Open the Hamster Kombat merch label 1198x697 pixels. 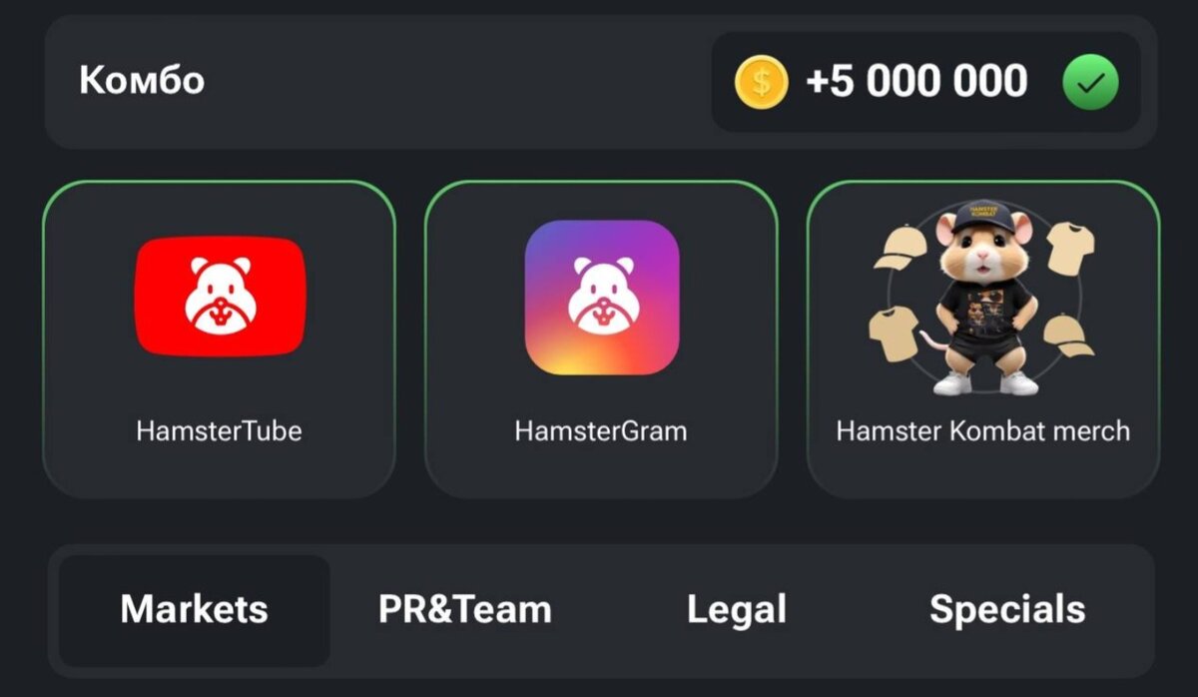[983, 431]
